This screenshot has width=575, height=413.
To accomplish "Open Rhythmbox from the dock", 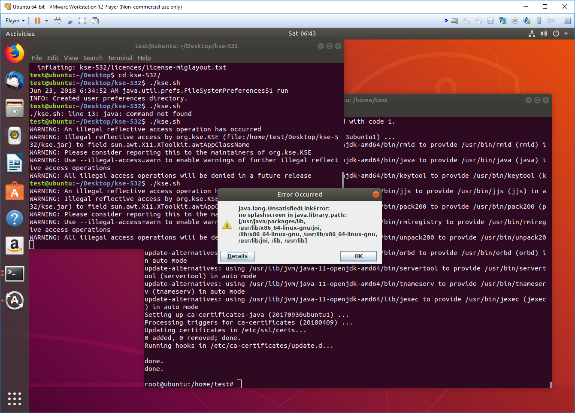I will 15,136.
